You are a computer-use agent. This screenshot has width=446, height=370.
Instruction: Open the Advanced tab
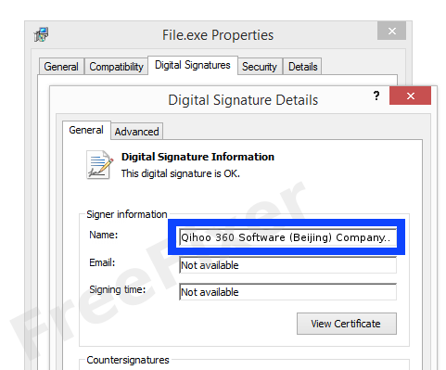pos(136,132)
